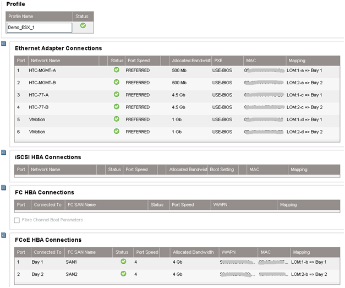The image size is (345, 288).
Task: Click mapping LOM:2-c => Bay 2
Action: tap(304, 107)
